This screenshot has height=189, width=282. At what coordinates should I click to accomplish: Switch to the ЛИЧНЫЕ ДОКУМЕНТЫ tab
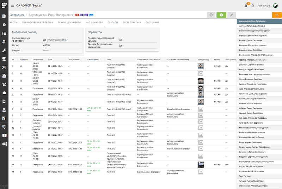pos(69,23)
